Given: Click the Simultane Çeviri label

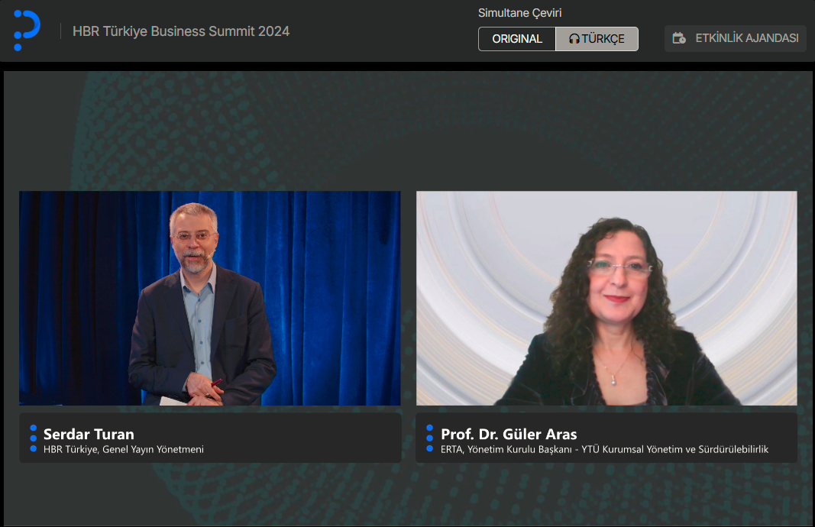Looking at the screenshot, I should [x=519, y=13].
